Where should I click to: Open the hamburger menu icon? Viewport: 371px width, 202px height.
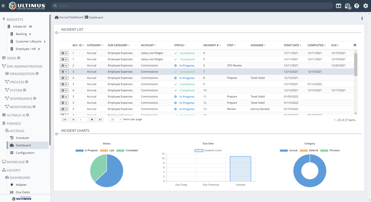click(x=3, y=6)
